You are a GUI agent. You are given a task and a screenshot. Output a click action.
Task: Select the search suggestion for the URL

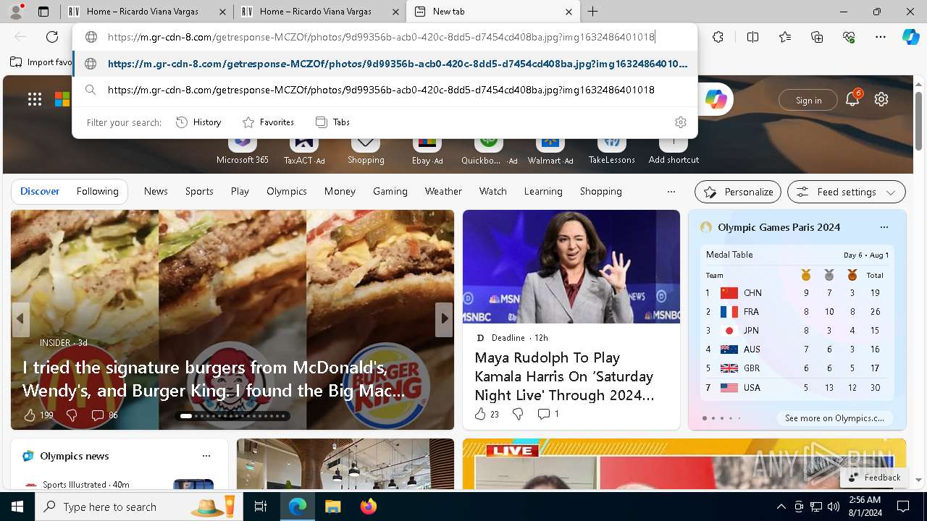coord(385,90)
